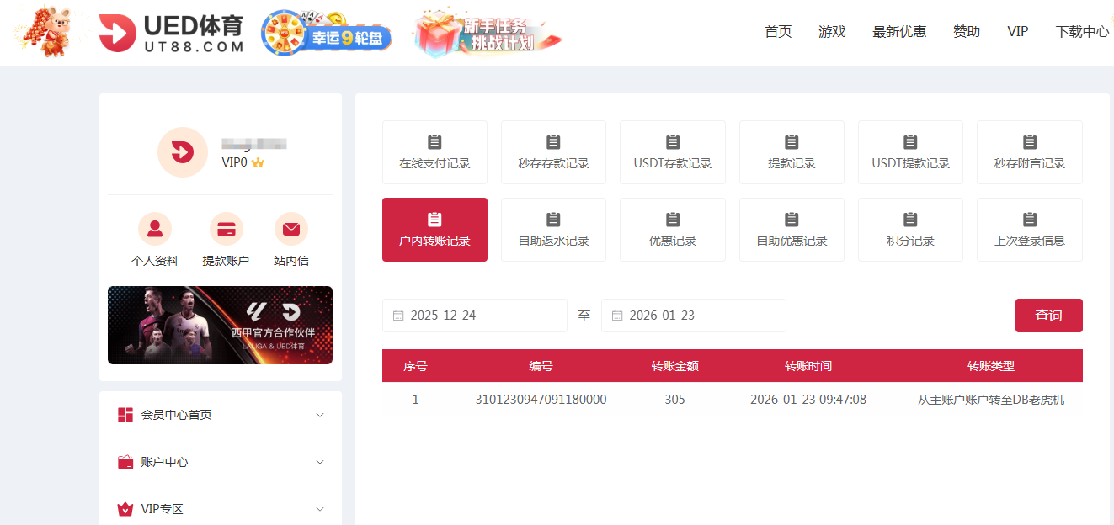
Task: Open 游戏 in the top navigation
Action: point(832,31)
